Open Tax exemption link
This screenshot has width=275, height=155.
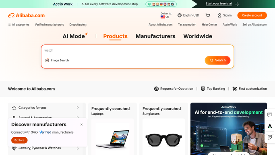click(x=187, y=25)
